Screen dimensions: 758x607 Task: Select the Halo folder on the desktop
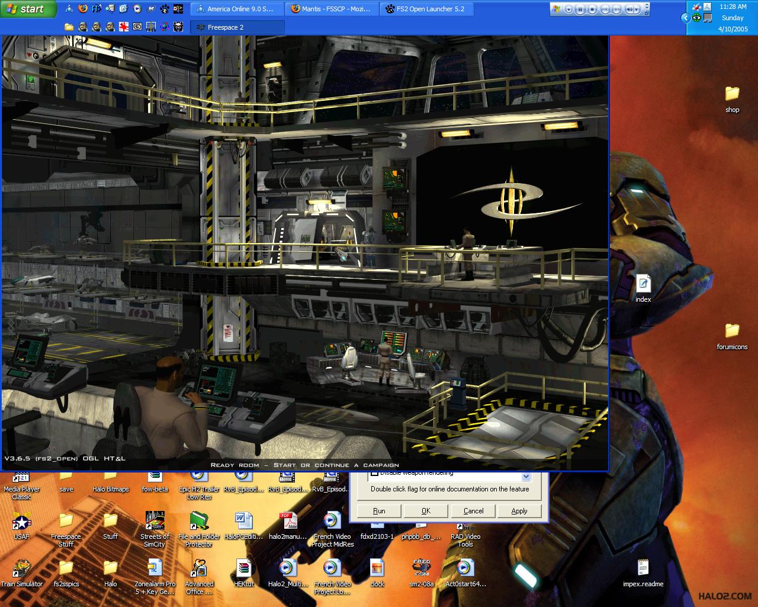coord(110,573)
